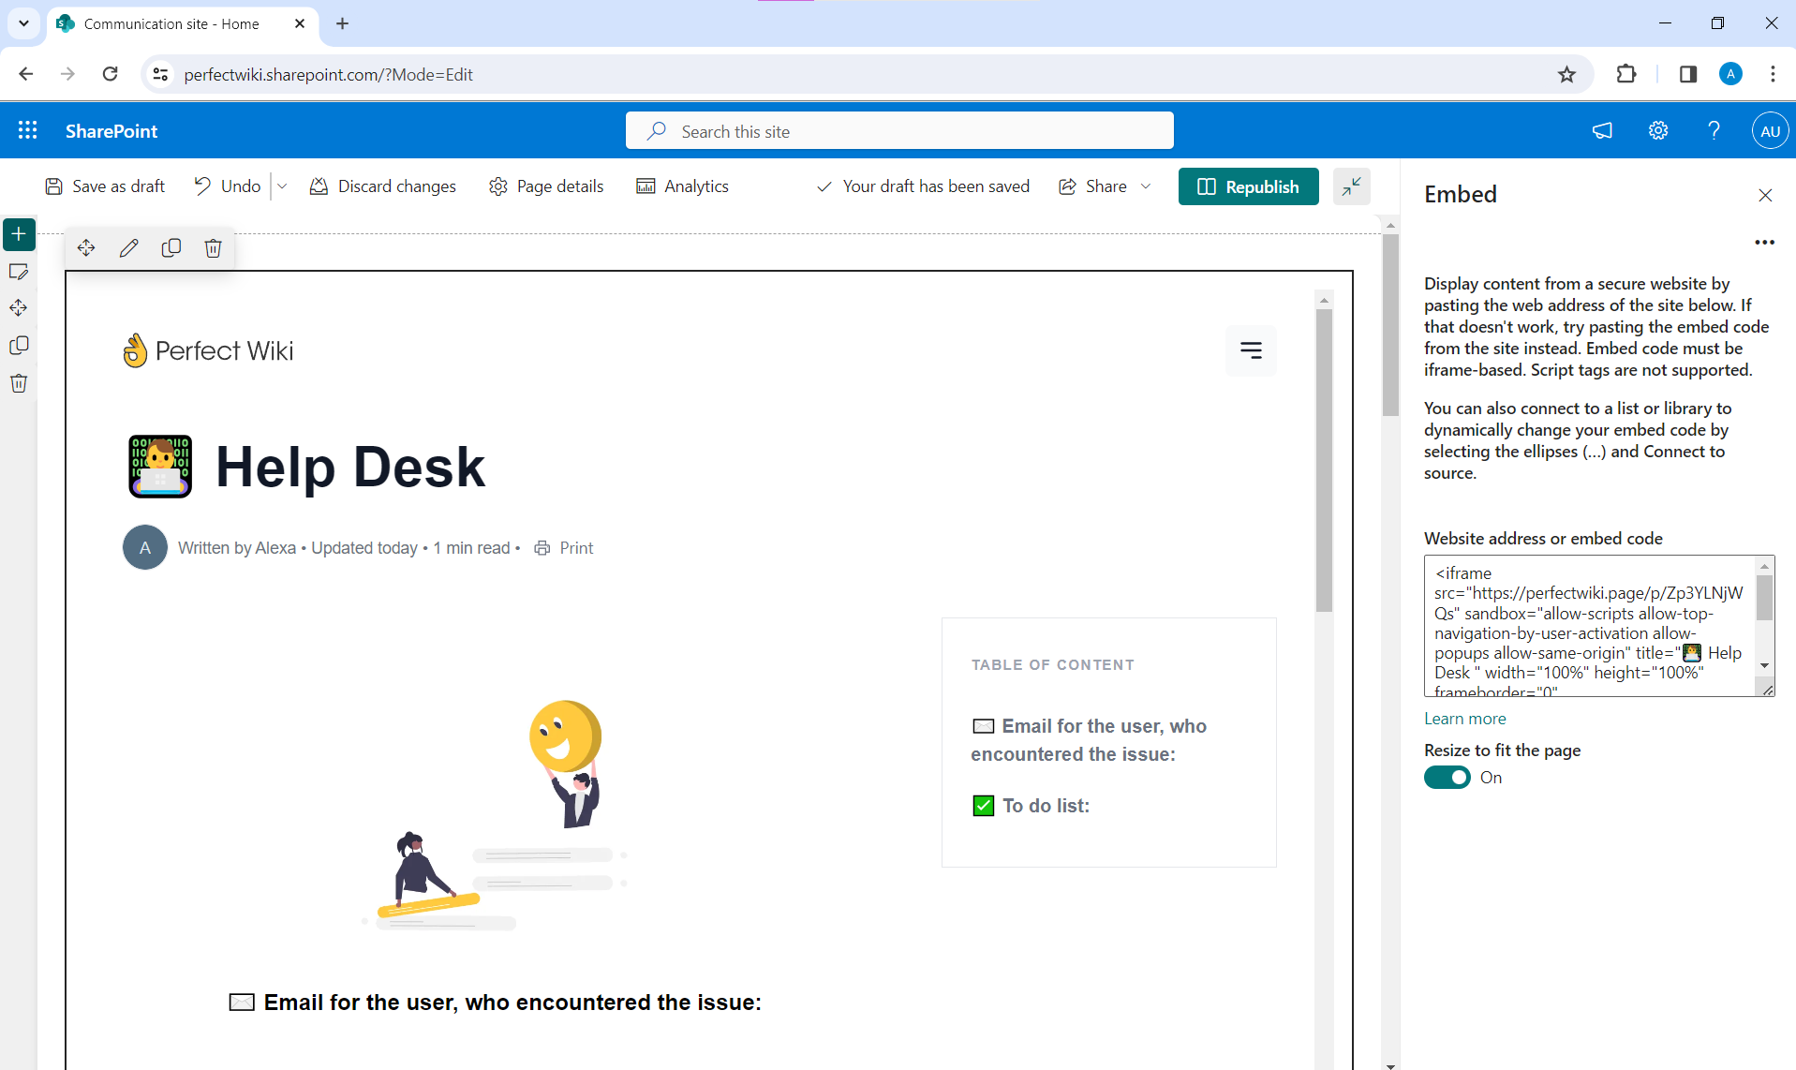Screen dimensions: 1796x1070
Task: Open Page details
Action: click(x=546, y=186)
